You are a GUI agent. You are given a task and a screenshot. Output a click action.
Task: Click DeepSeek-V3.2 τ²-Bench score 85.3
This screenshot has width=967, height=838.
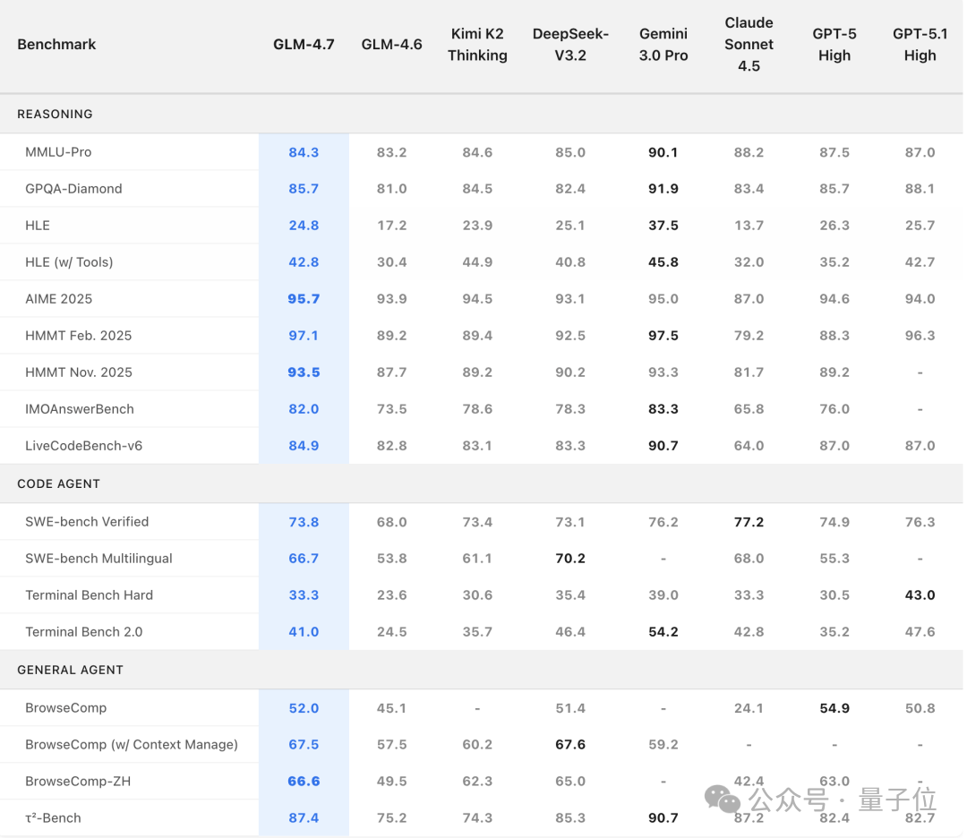(x=570, y=818)
